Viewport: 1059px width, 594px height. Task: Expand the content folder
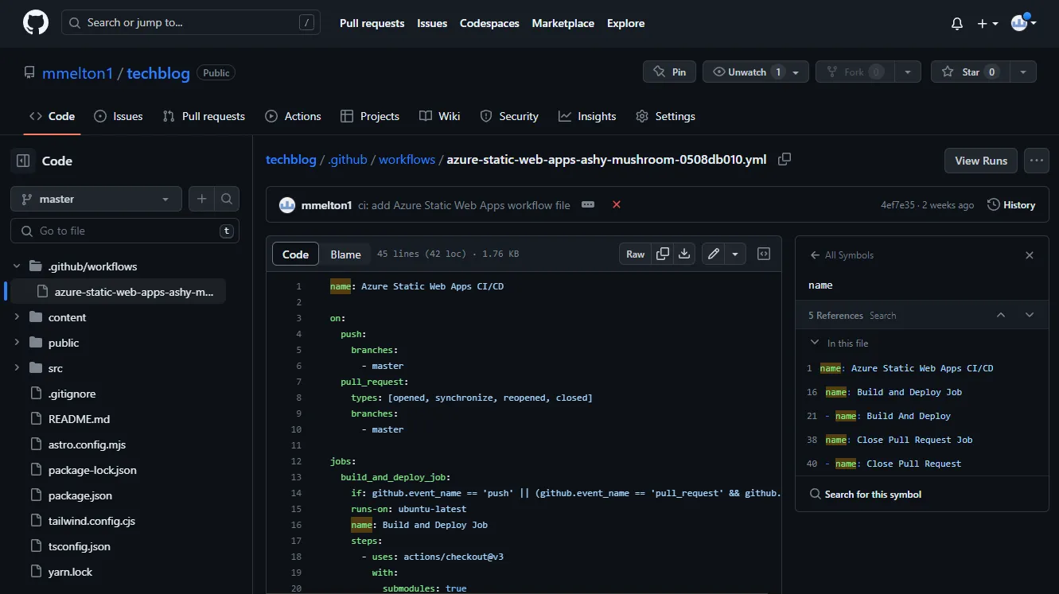coord(17,317)
